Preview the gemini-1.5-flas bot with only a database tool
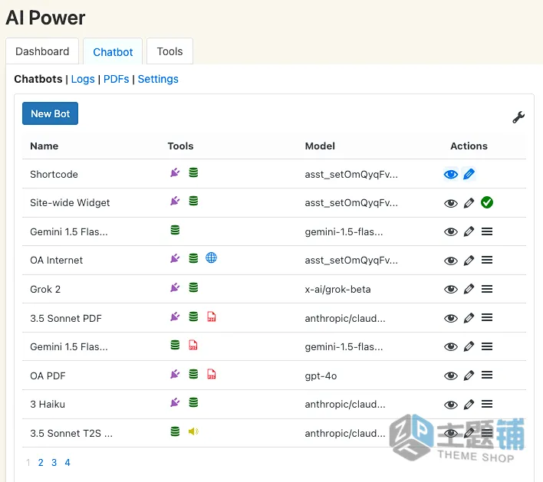 (x=450, y=232)
